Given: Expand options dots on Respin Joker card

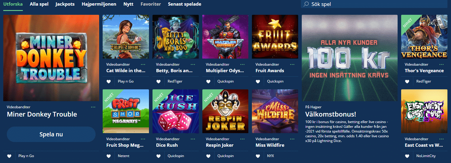Looking at the screenshot, I should 243,139.
